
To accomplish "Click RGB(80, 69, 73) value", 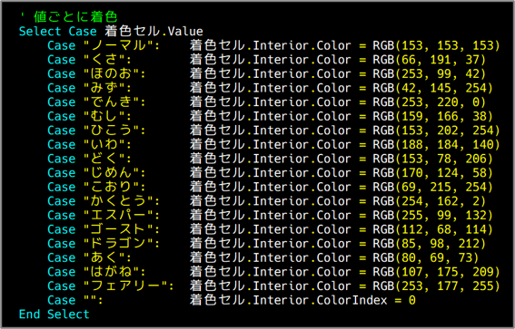I will tap(426, 257).
